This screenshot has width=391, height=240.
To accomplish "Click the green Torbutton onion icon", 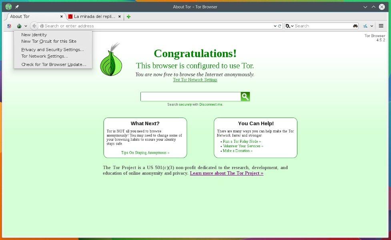I will [19, 26].
